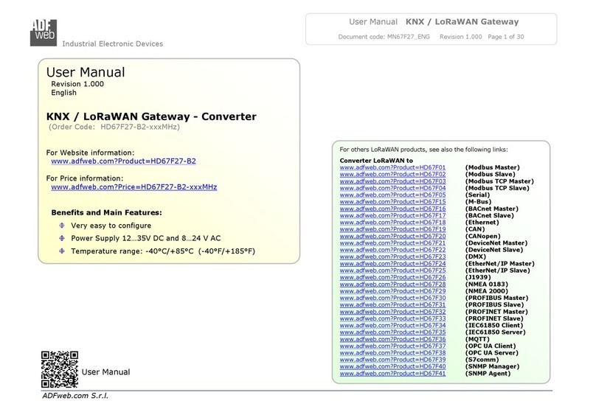Open the HD67F33 PROFINET Slave link
Image resolution: width=596 pixels, height=412 pixels.
(392, 318)
